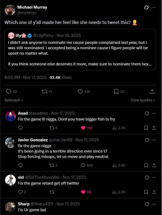
Task: Repost the main tweet with 15 reposts
Action: 45,92
